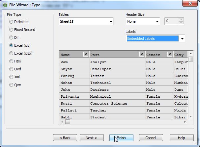Click the QlikView logo icon in title bar
This screenshot has height=147, width=200.
(x=5, y=5)
